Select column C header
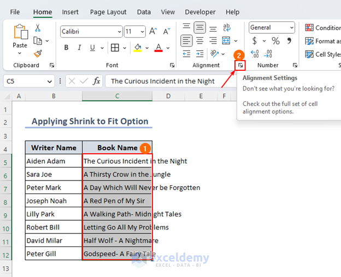This screenshot has width=341, height=277. (x=117, y=96)
